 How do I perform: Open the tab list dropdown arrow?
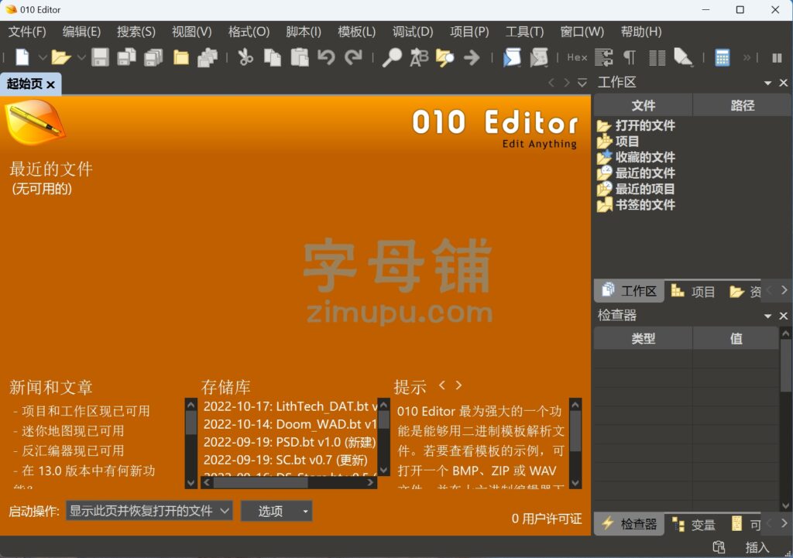click(x=582, y=82)
